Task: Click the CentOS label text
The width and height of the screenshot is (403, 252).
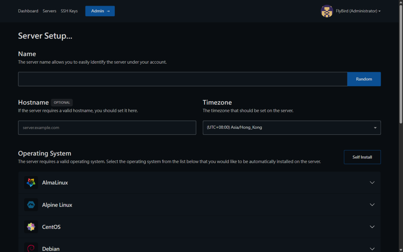Action: pyautogui.click(x=51, y=227)
